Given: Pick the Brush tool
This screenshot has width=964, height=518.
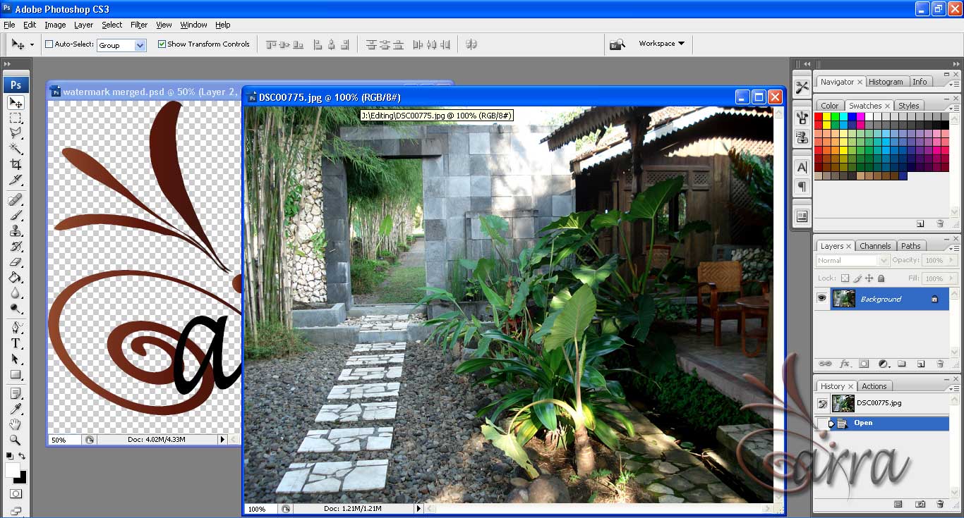Looking at the screenshot, I should point(16,215).
